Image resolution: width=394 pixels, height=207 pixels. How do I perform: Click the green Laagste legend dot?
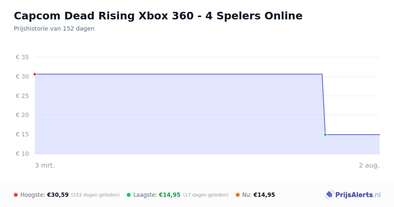(x=129, y=195)
